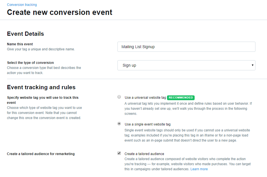The image size is (267, 177).
Task: Click the "Create a tailored audience" label text
Action: 144,154
